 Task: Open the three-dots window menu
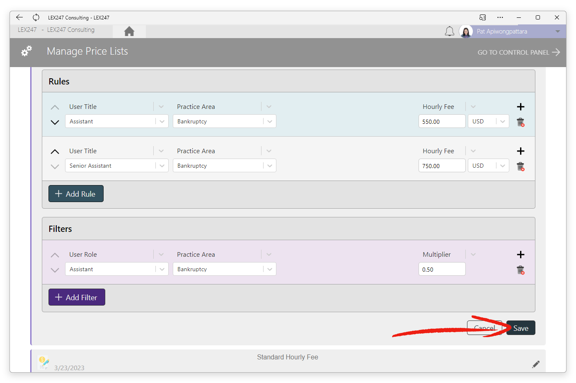[x=500, y=17]
